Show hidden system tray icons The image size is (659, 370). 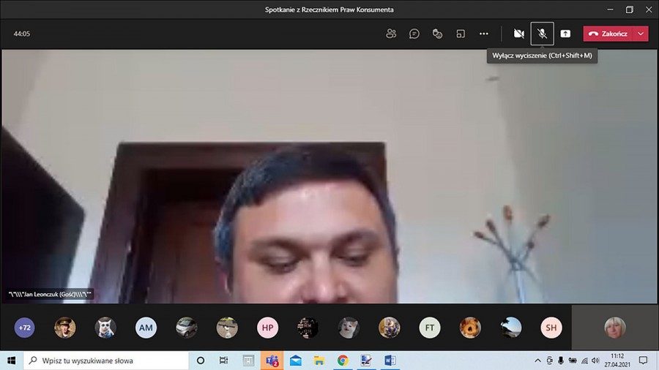pos(538,360)
